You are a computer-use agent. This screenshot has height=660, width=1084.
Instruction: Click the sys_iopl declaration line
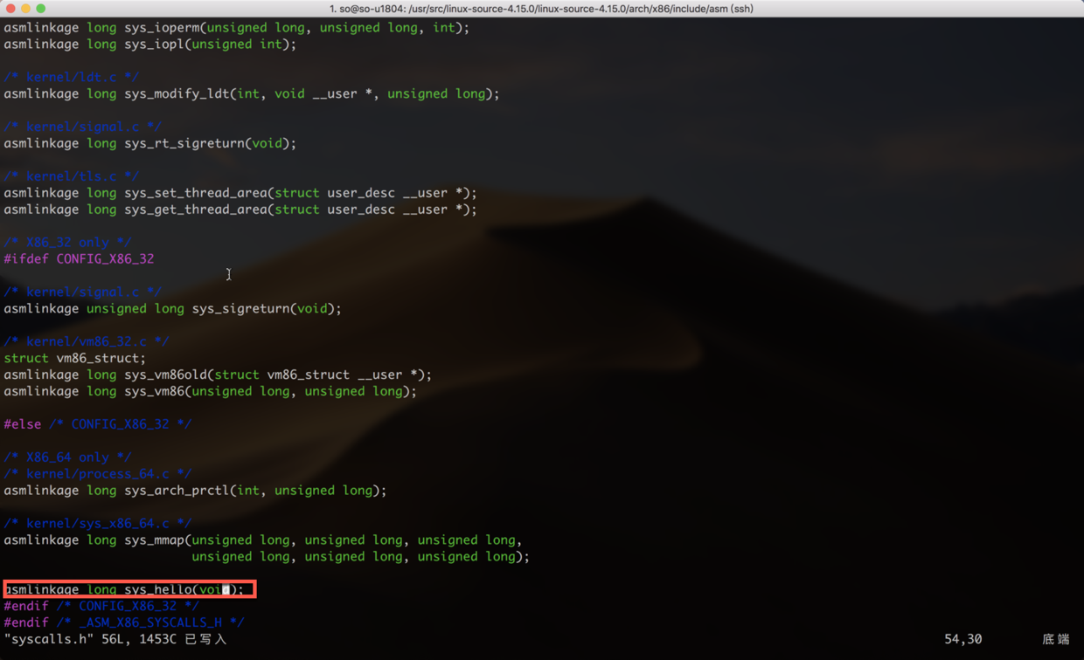point(149,45)
